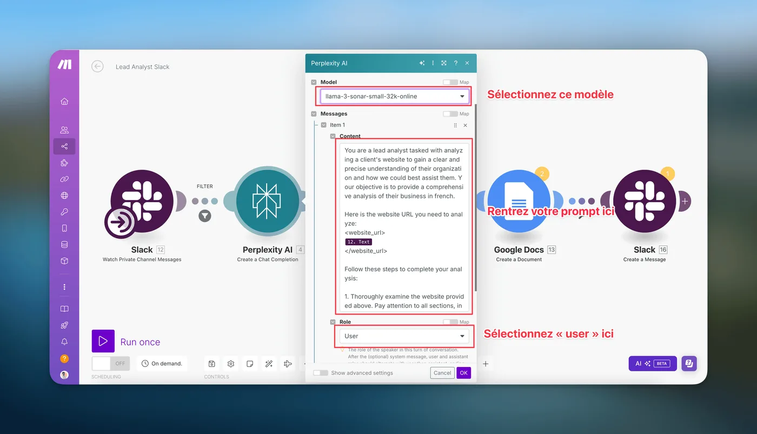
Task: Open the Resource hub book icon
Action: coord(64,309)
